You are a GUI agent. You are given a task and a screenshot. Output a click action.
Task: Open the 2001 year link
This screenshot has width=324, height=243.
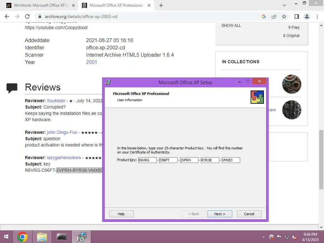[x=91, y=62]
